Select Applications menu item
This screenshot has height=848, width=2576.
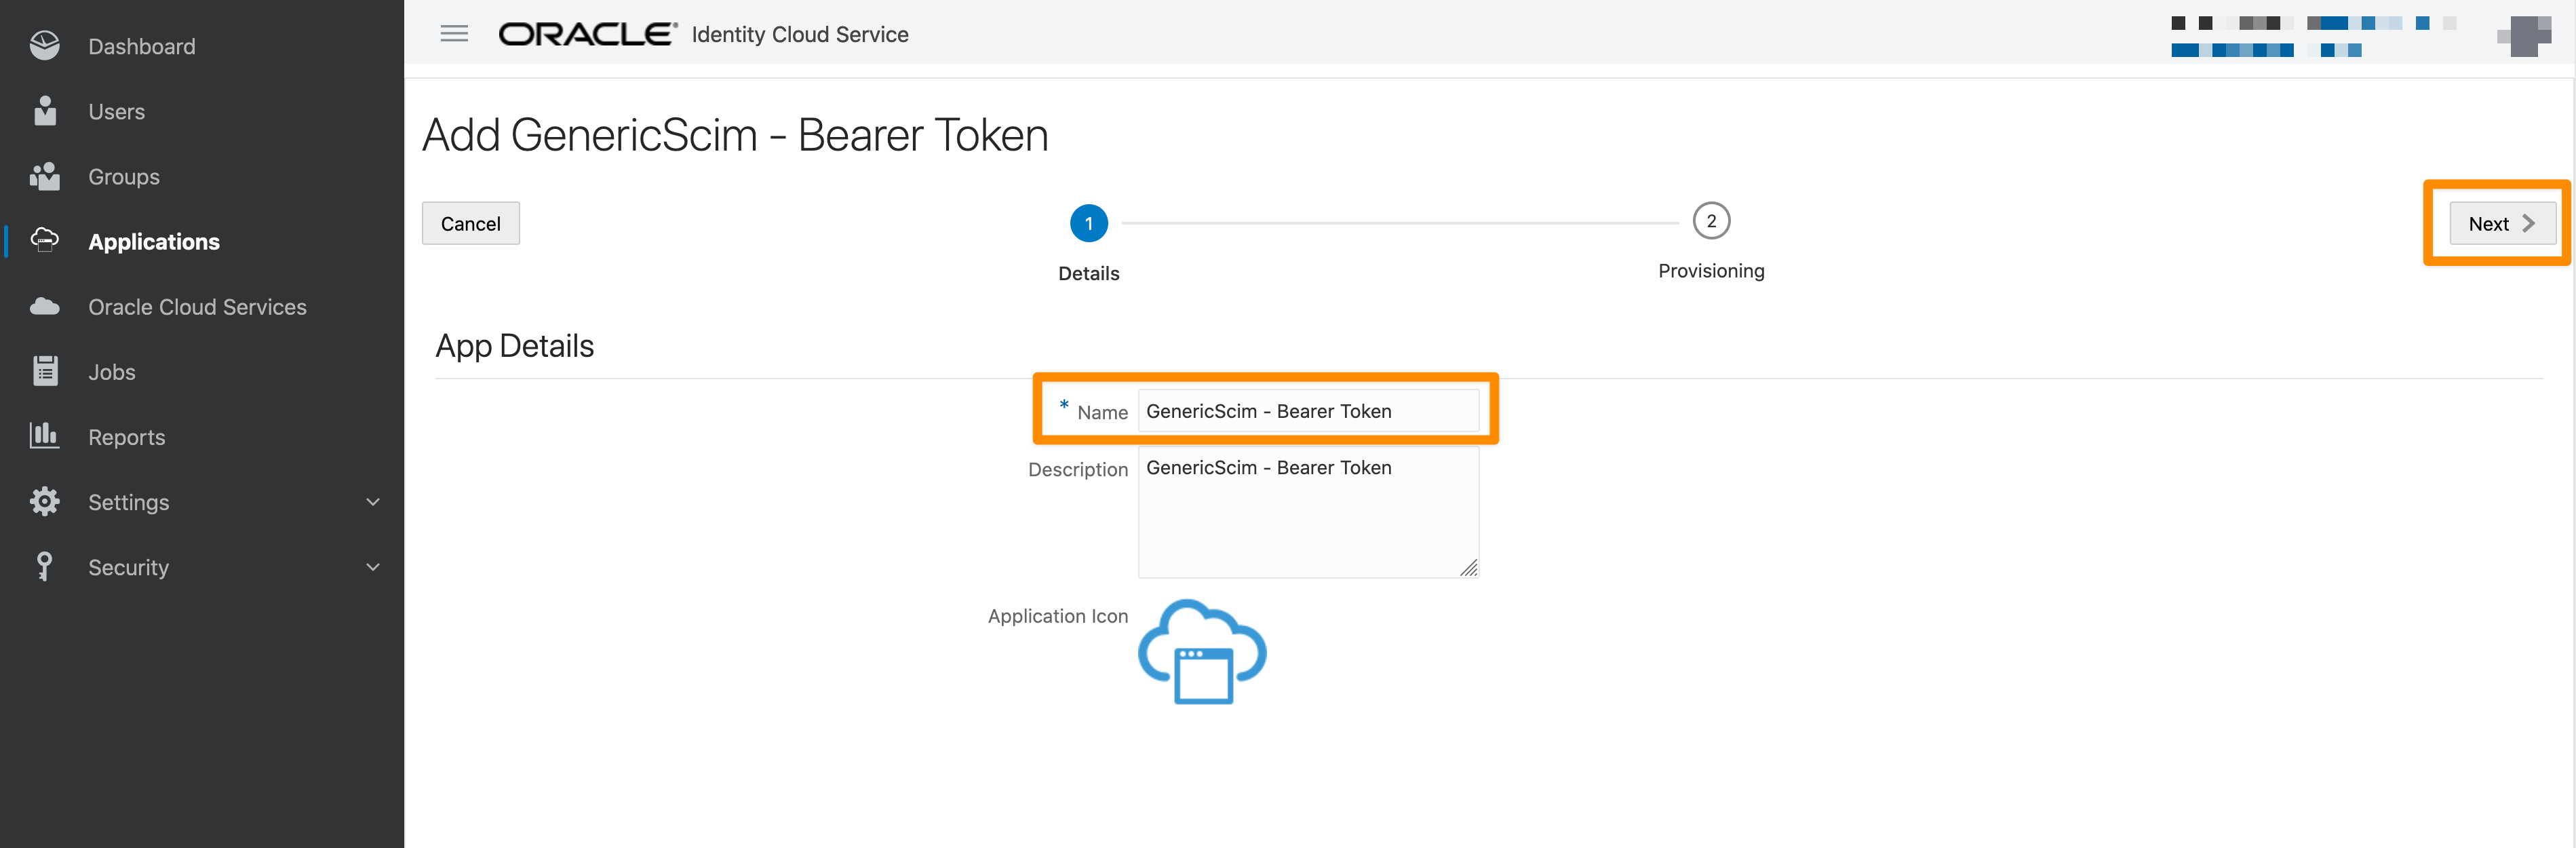tap(154, 241)
